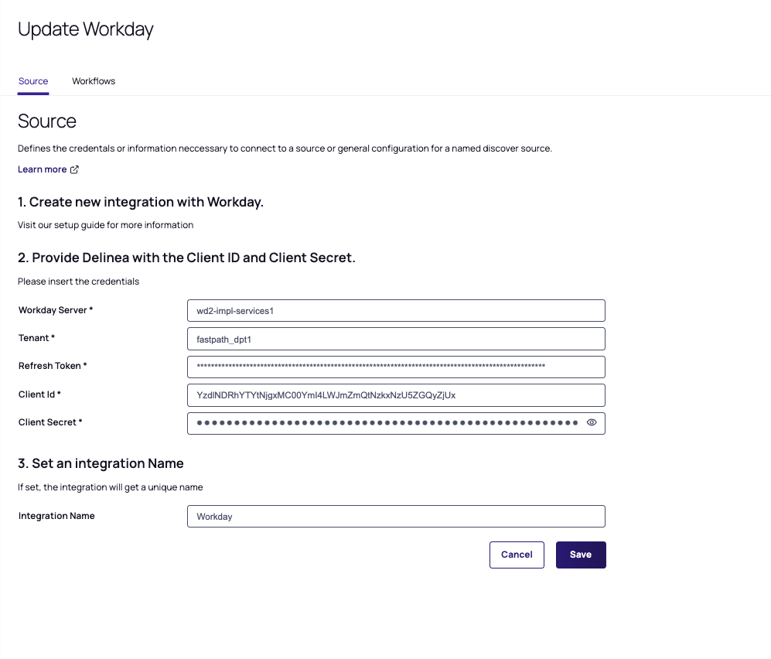771x659 pixels.
Task: Click the 'Integration Name' label text
Action: click(x=56, y=516)
